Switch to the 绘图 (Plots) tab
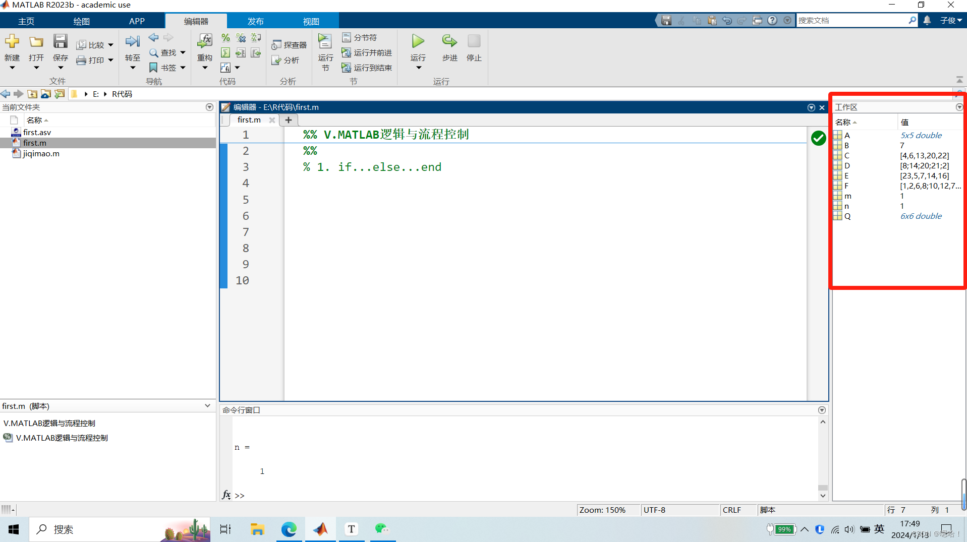967x542 pixels. click(81, 21)
